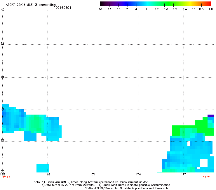Click the latitude label 38
This screenshot has height=190, width=216.
point(2,44)
